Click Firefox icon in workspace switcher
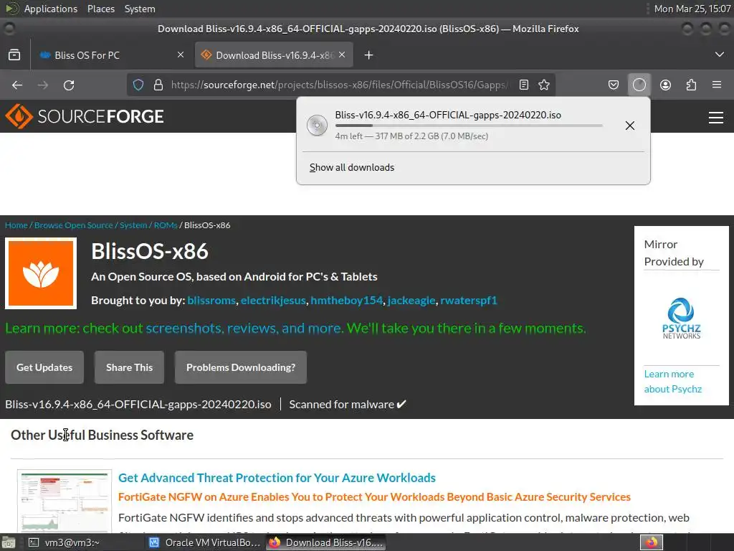 click(652, 542)
